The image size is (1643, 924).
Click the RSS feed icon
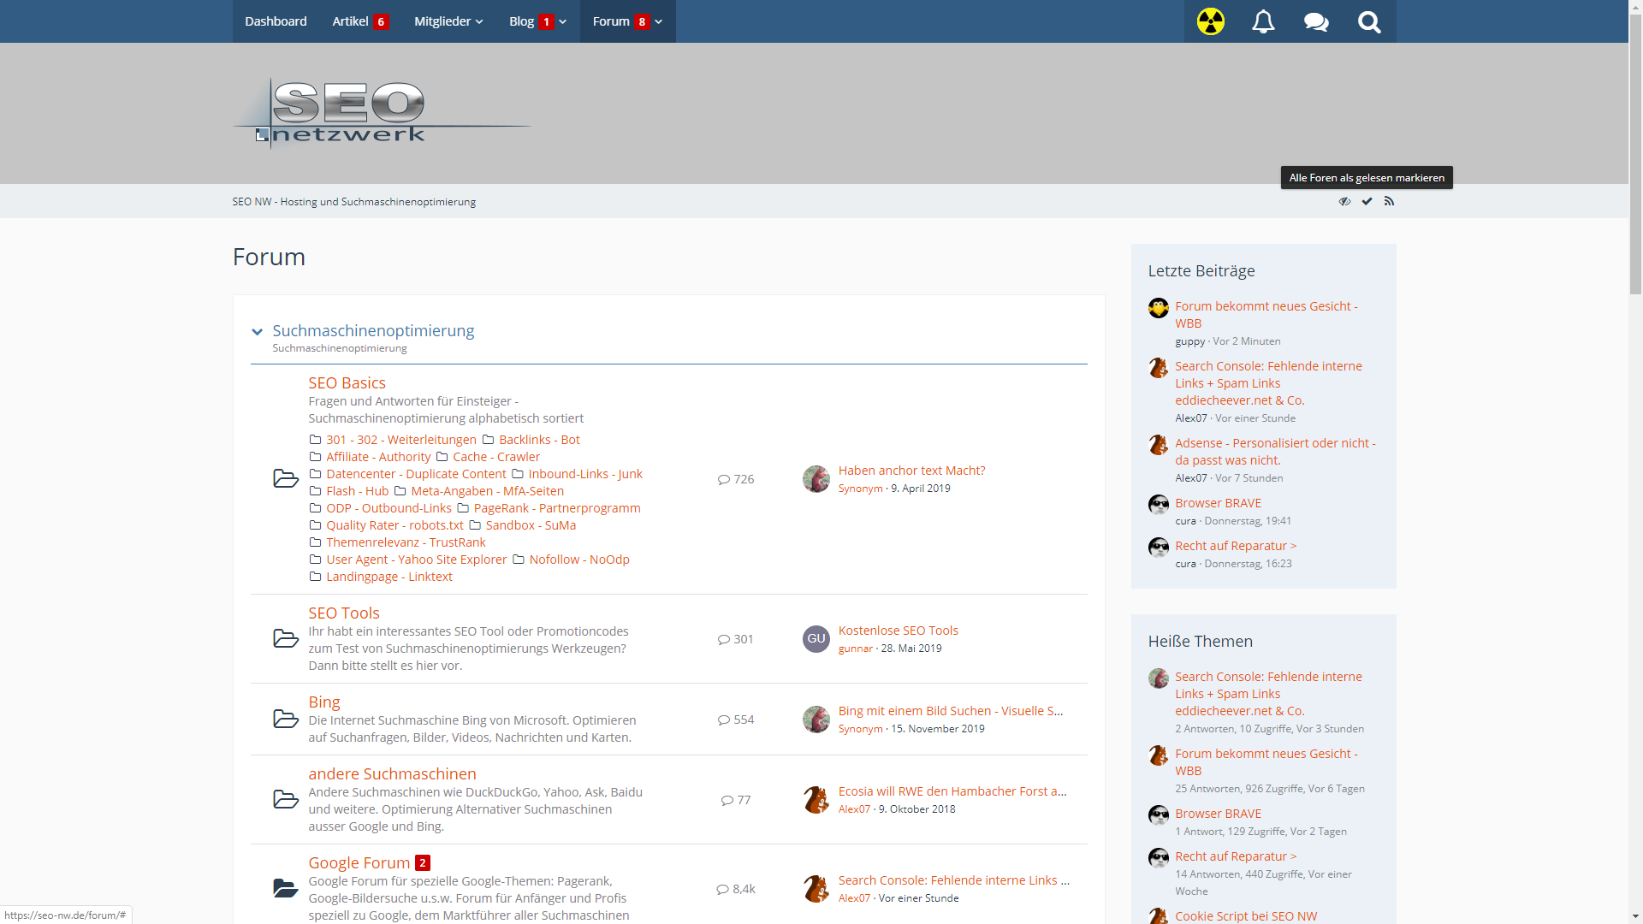tap(1389, 201)
